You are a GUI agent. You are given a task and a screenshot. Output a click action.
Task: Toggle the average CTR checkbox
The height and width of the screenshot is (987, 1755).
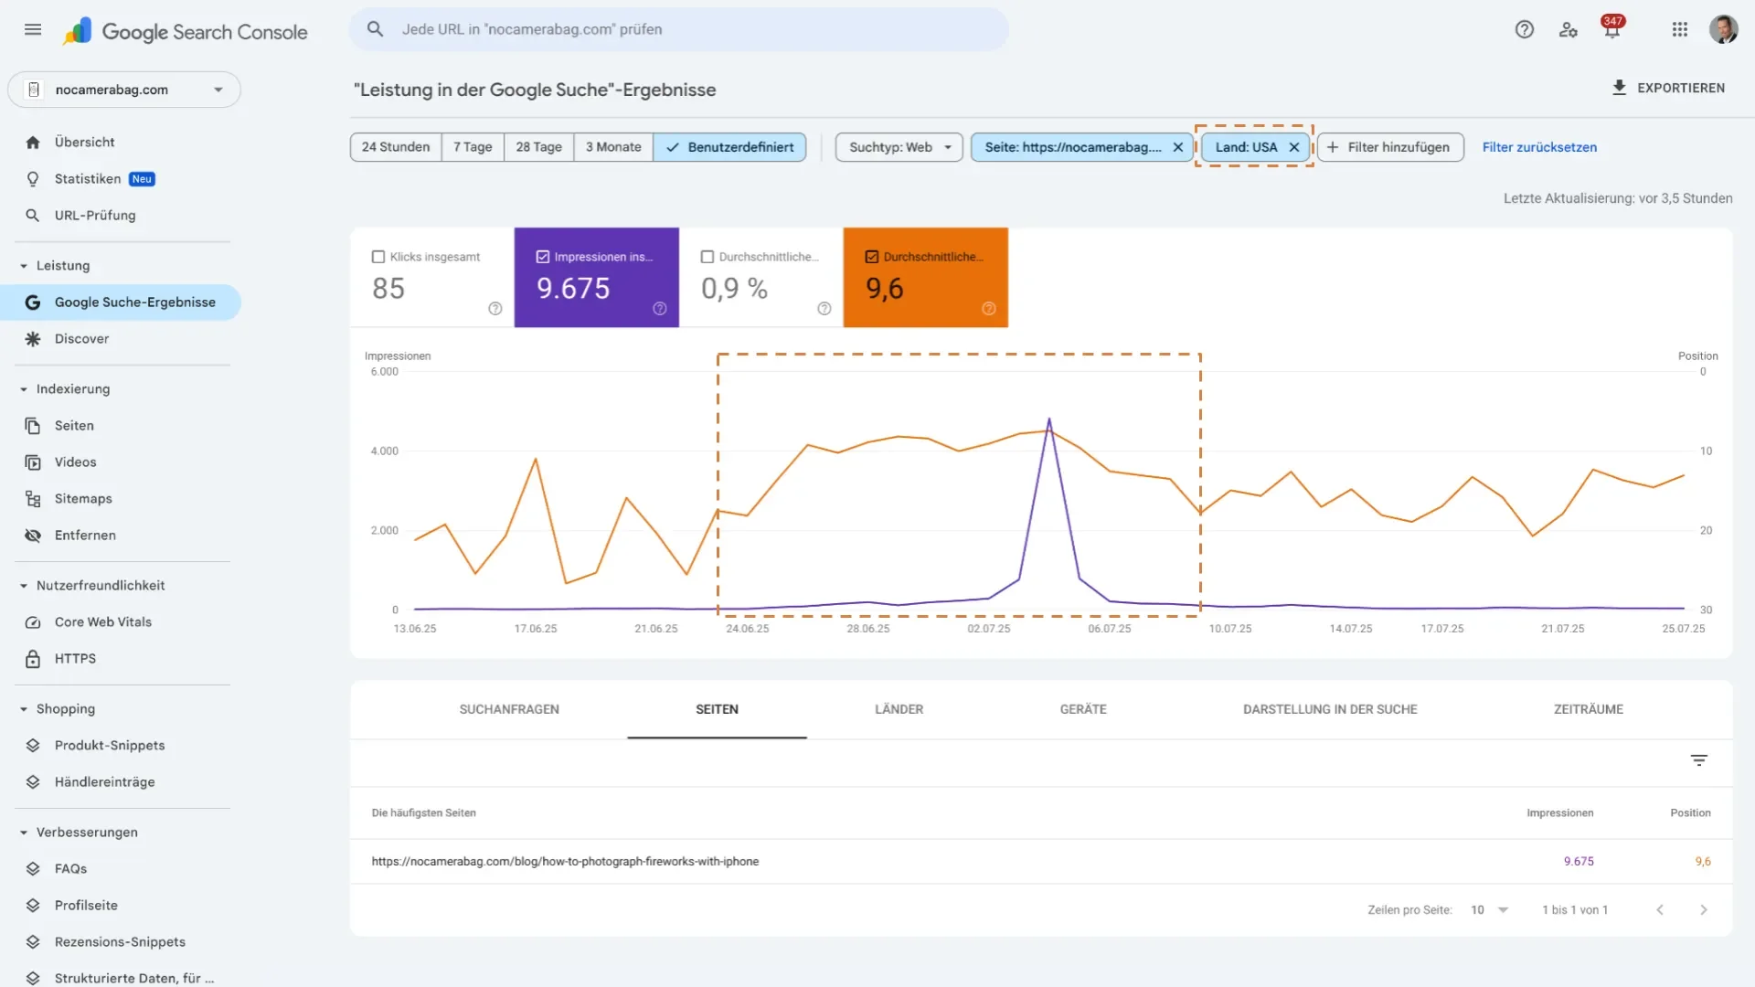click(x=707, y=257)
